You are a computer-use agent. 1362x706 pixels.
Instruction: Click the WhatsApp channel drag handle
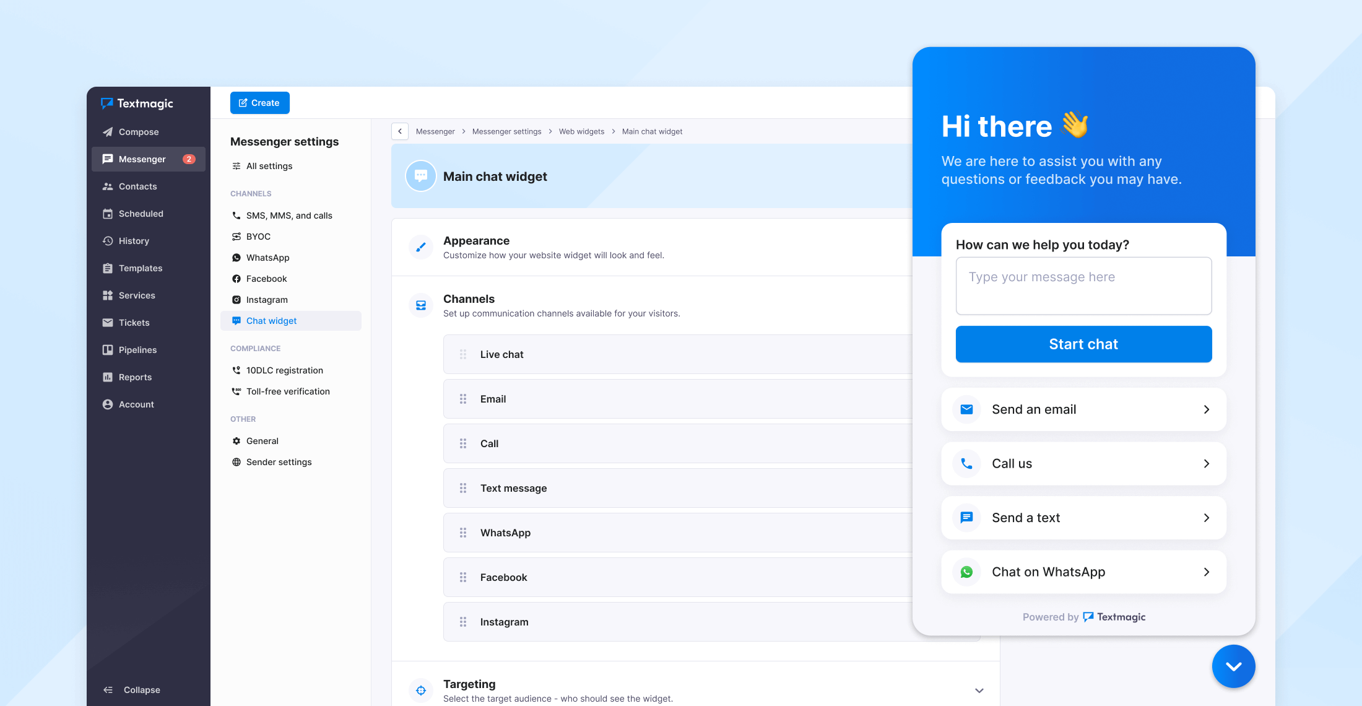pyautogui.click(x=463, y=533)
